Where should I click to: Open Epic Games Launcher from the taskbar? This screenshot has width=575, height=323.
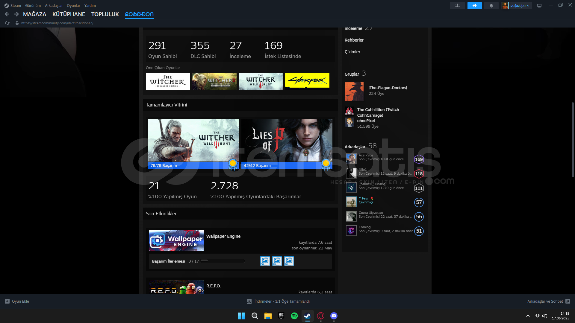click(x=281, y=316)
